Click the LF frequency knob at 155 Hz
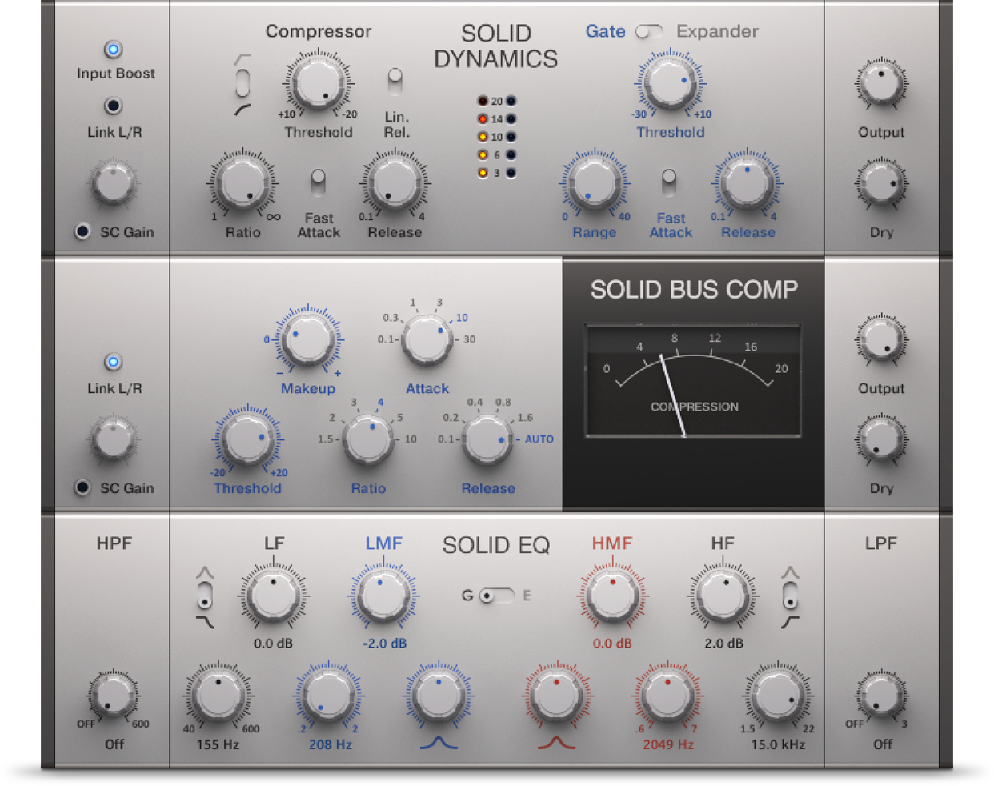 pos(218,696)
